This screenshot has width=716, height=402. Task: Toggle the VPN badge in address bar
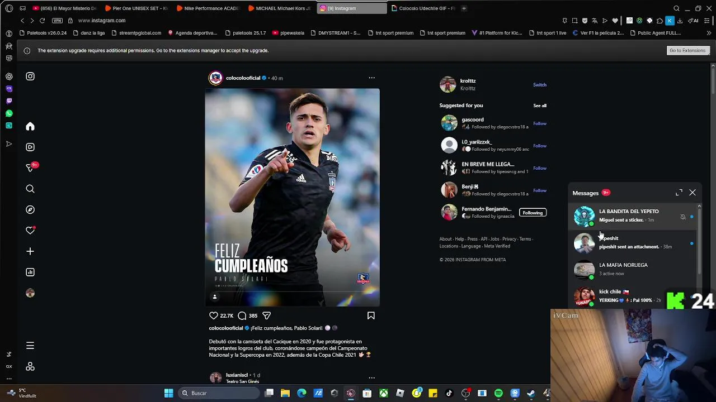point(57,21)
